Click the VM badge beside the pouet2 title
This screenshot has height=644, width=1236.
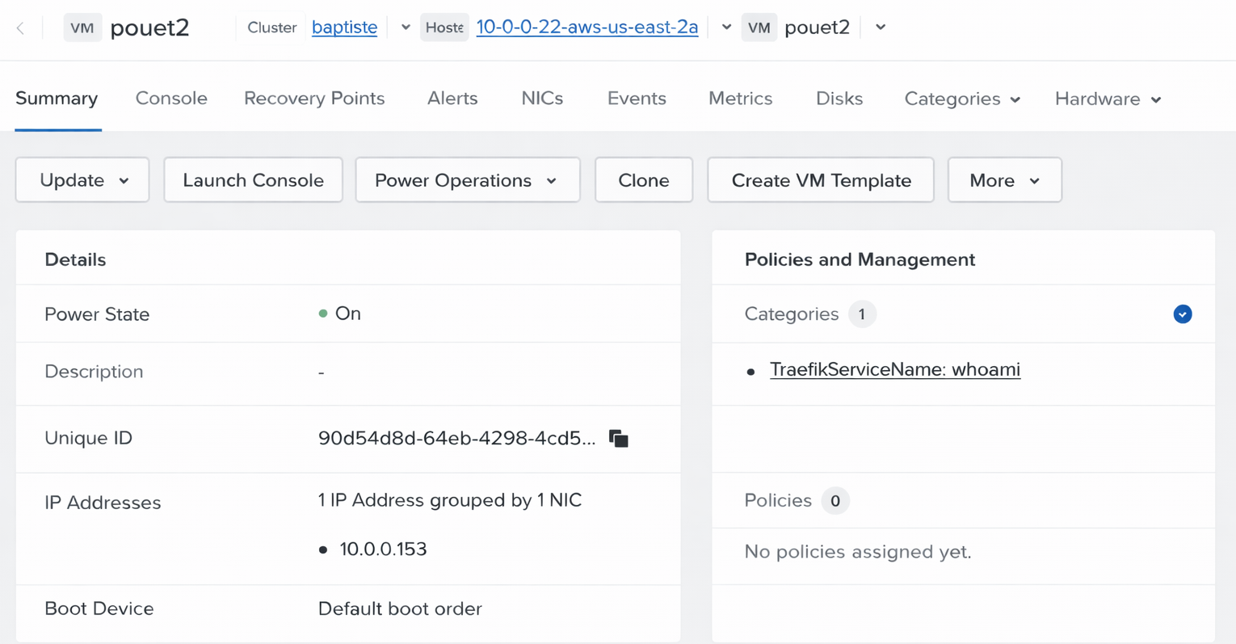coord(82,27)
